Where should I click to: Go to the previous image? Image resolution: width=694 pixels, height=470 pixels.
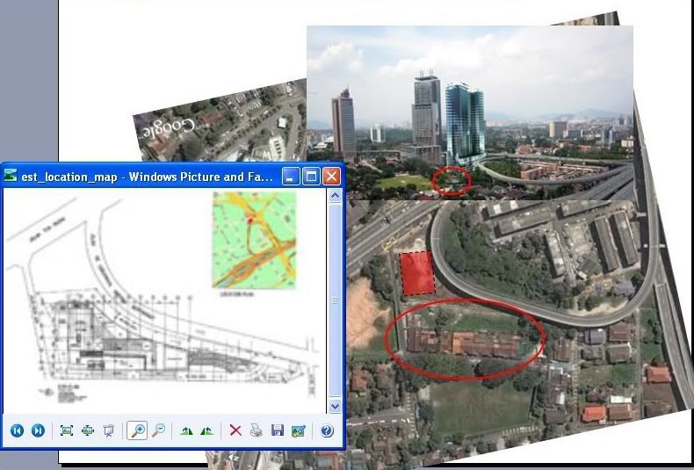17,430
